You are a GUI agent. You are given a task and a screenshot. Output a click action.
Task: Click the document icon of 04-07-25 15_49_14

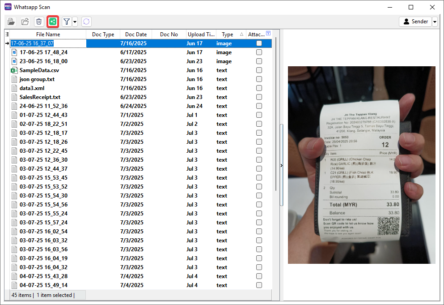[x=14, y=285]
